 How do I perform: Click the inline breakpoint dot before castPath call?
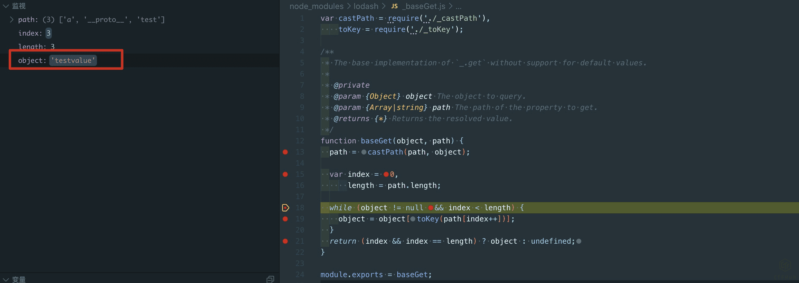(x=364, y=152)
